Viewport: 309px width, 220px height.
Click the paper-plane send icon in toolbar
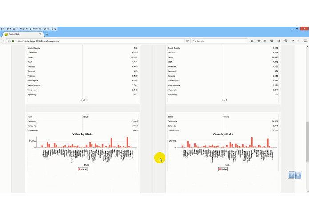[279, 41]
